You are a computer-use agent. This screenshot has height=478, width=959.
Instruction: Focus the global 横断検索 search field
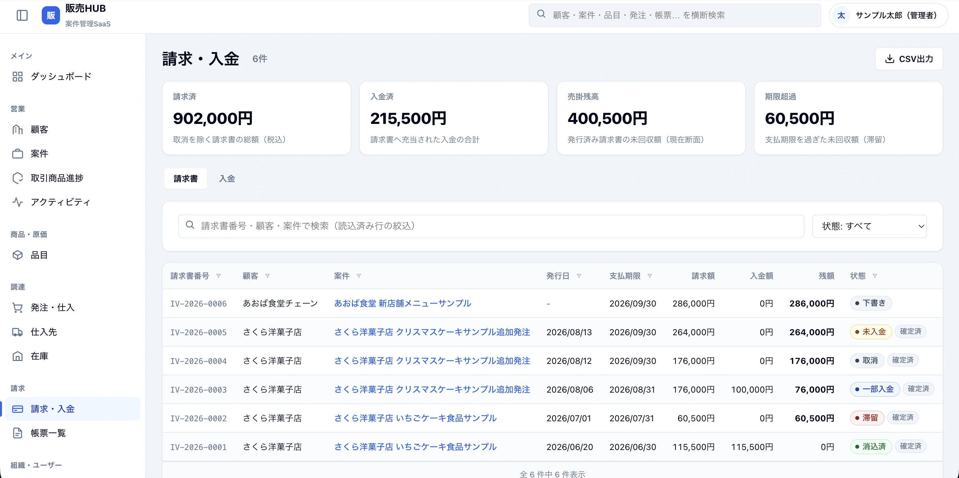(x=675, y=15)
